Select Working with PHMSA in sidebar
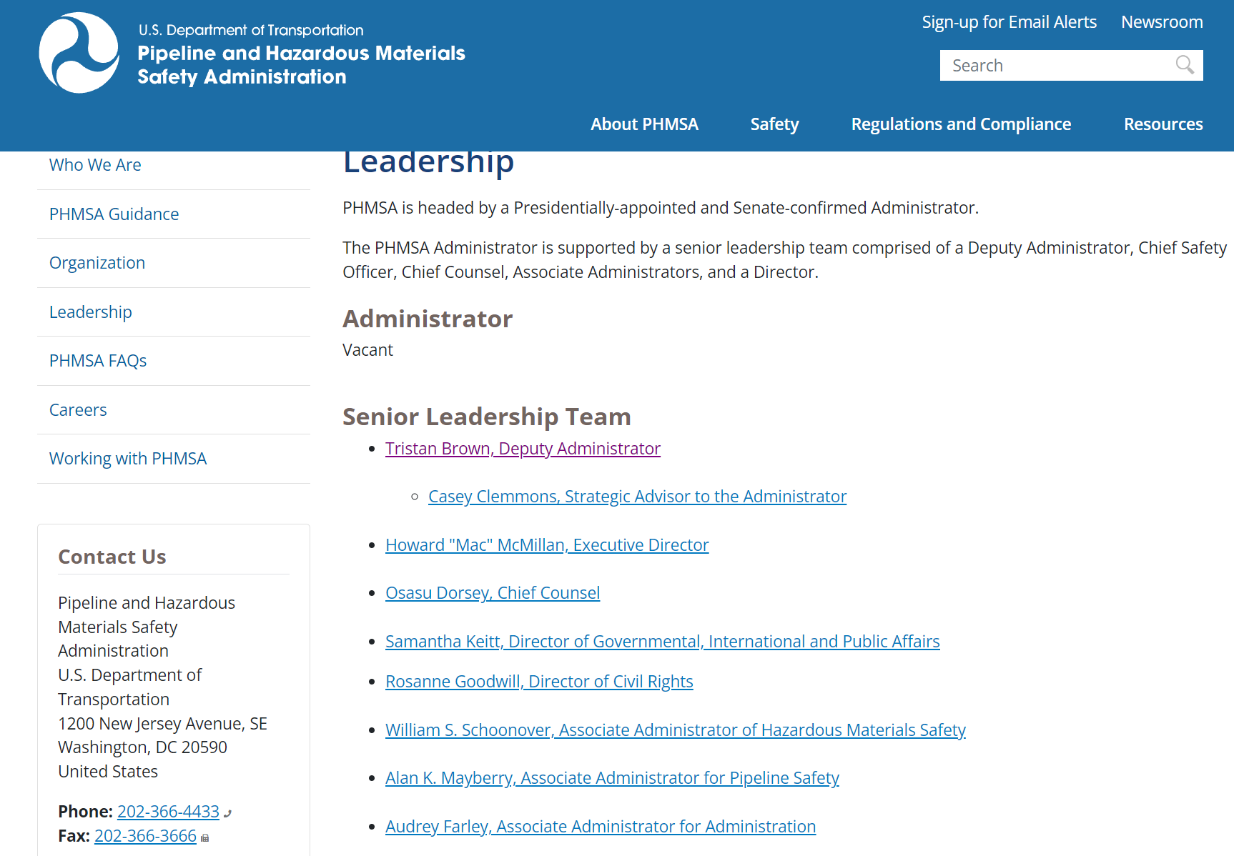The image size is (1234, 856). pyautogui.click(x=128, y=459)
